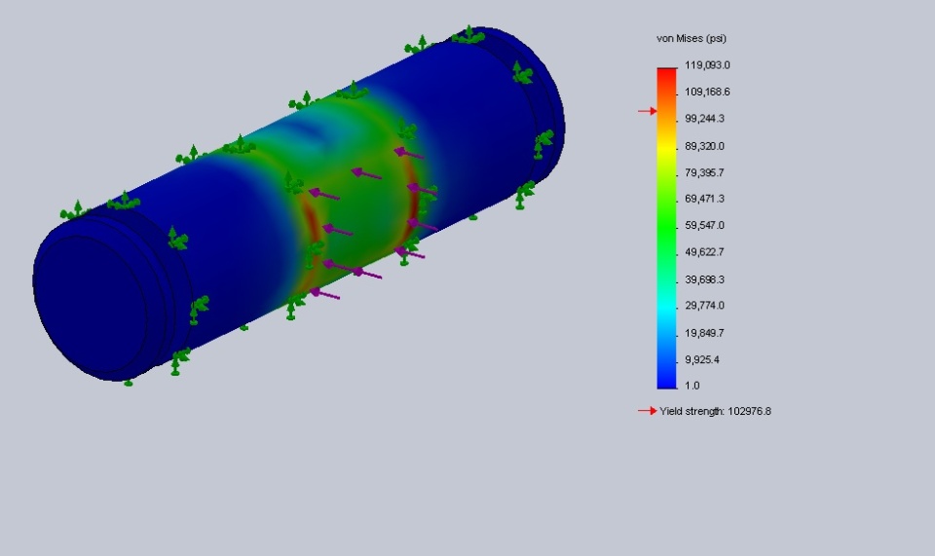Click the legend value 99,244.3
The image size is (935, 556).
point(705,119)
